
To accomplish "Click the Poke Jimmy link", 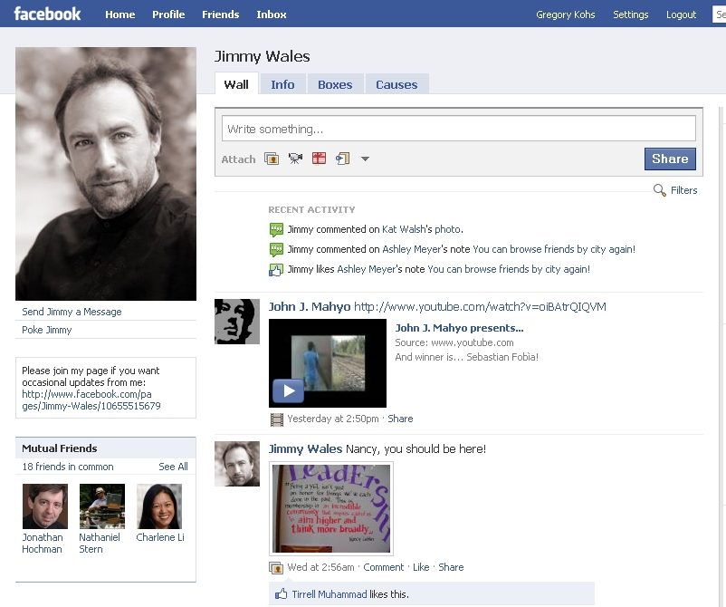I will tap(47, 330).
